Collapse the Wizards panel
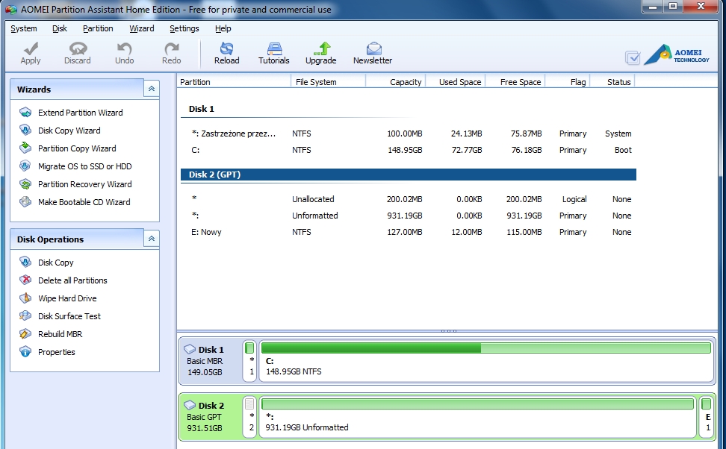 pyautogui.click(x=152, y=89)
